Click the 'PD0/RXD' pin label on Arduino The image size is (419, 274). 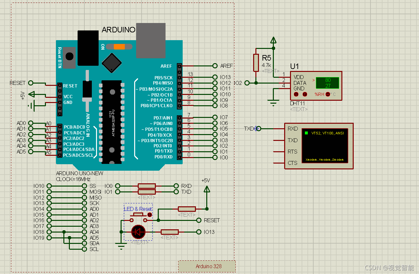(x=164, y=157)
